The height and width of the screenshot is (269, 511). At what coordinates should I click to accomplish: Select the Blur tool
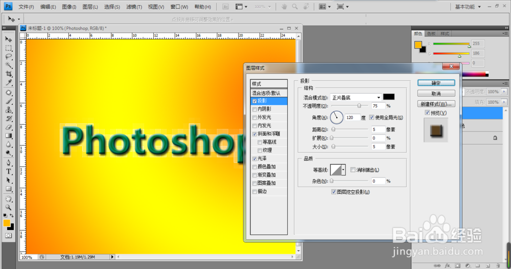(9, 144)
